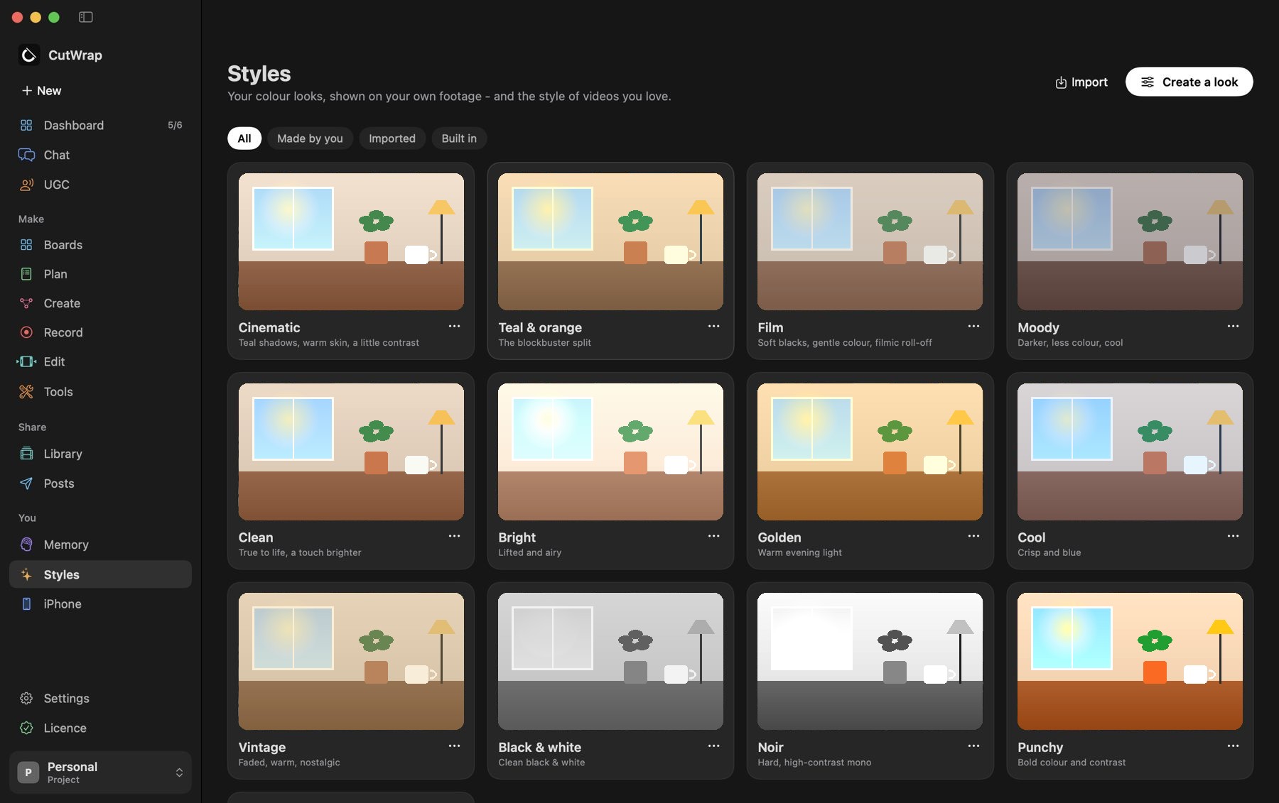Open the Clean style options menu
The width and height of the screenshot is (1279, 803).
click(x=454, y=536)
